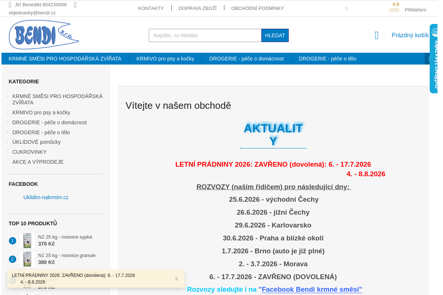This screenshot has height=295, width=443.
Task: Open OBCHODNÍ PODMÍNKY page
Action: 258,8
